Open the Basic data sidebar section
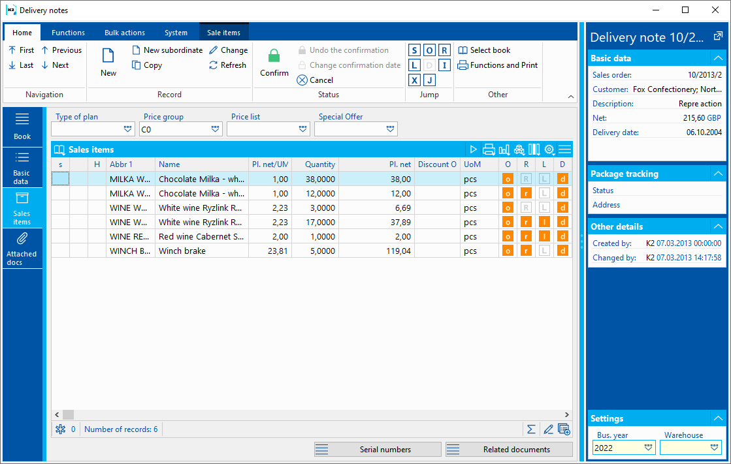The width and height of the screenshot is (731, 464). click(x=22, y=168)
